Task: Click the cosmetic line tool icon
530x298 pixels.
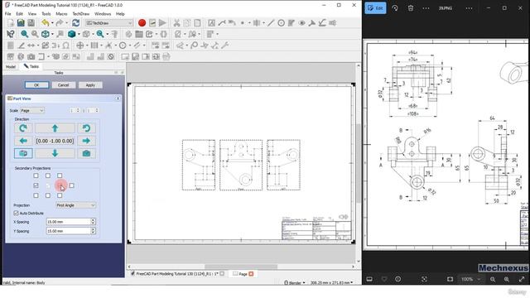Action: click(x=271, y=23)
